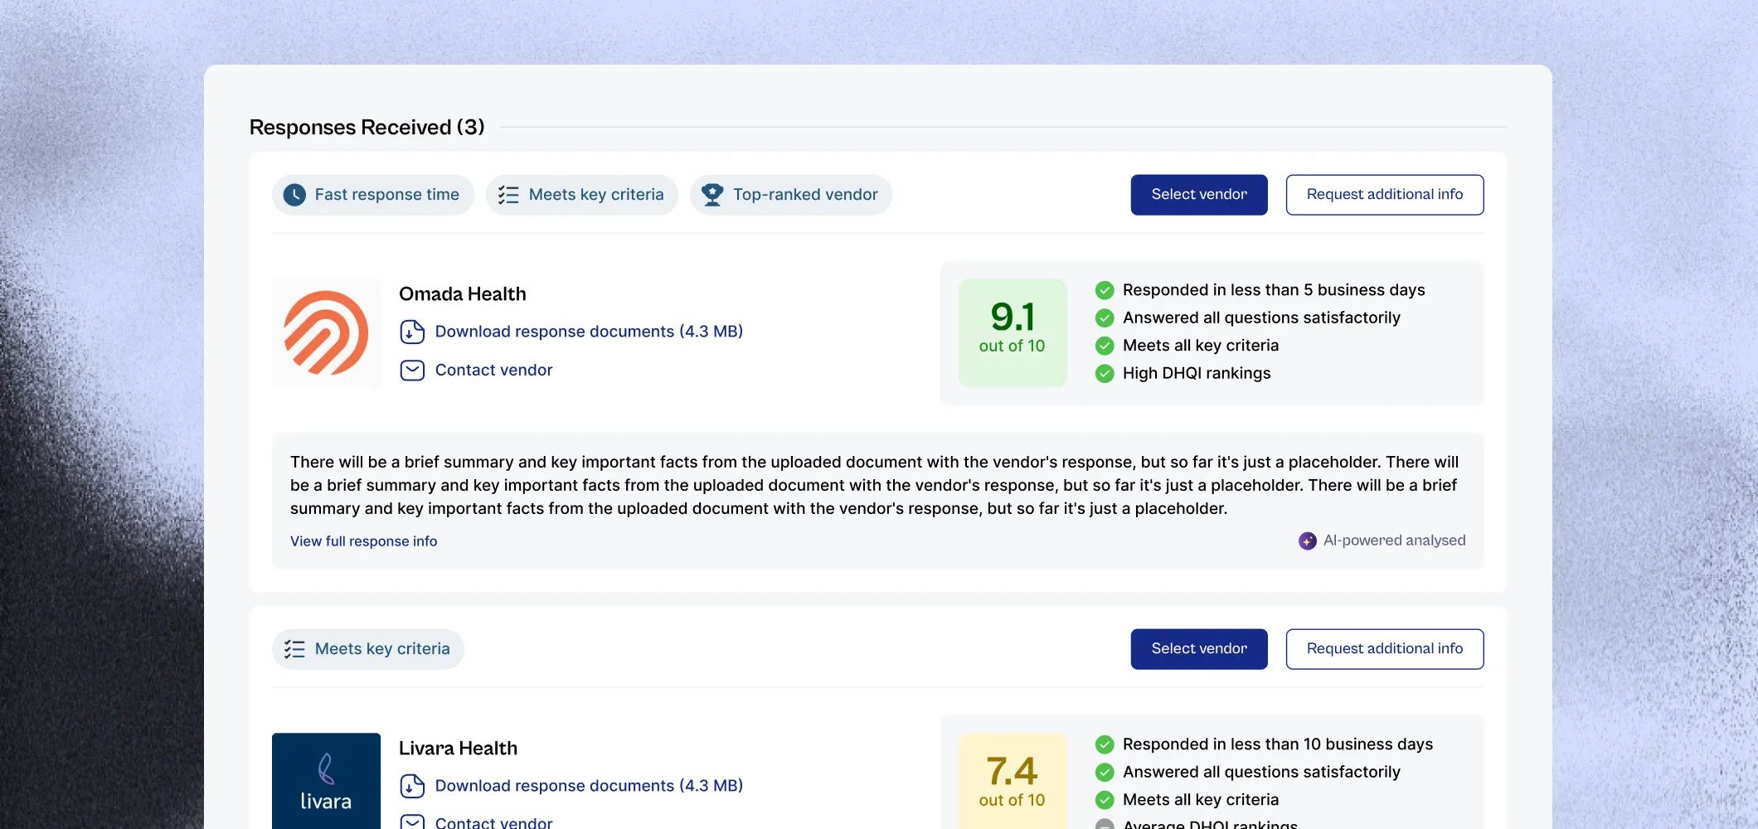The image size is (1758, 829).
Task: Request additional info from Omada Health
Action: point(1385,195)
